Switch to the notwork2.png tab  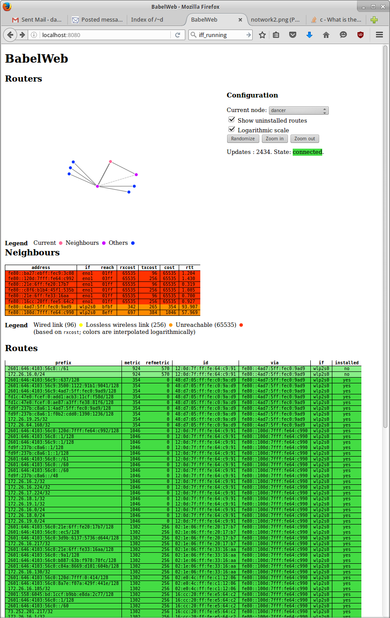click(x=275, y=20)
